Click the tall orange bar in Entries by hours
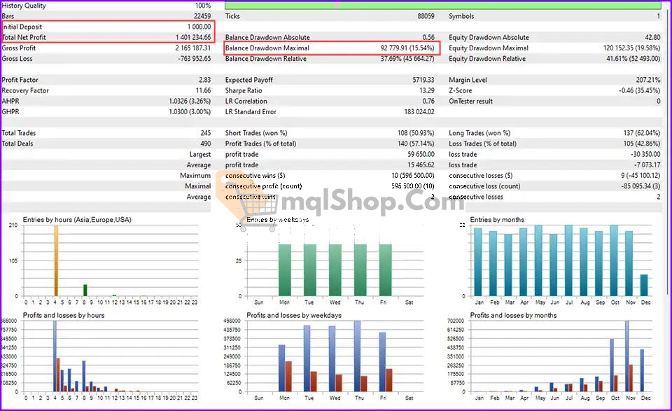This screenshot has height=411, width=672. 55,260
